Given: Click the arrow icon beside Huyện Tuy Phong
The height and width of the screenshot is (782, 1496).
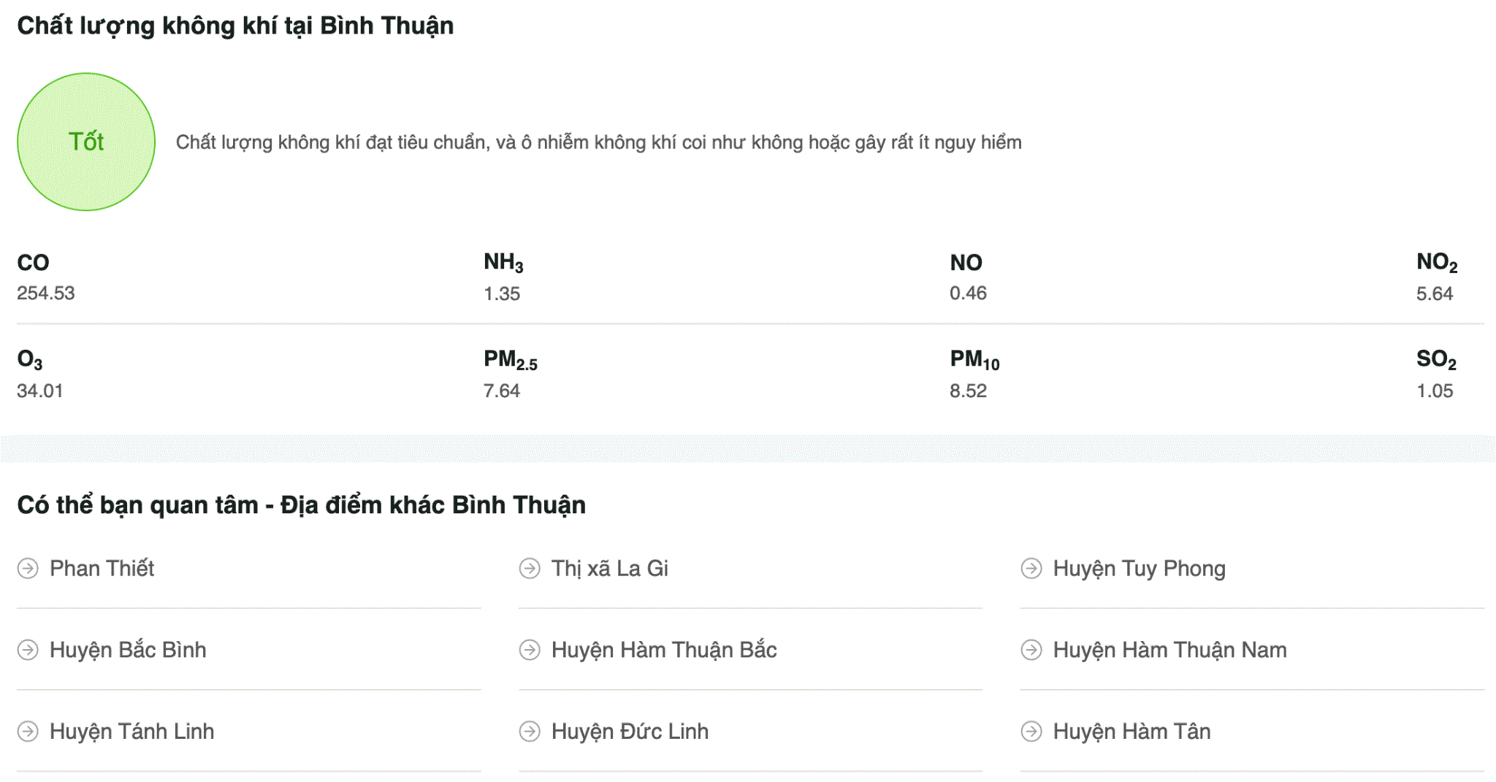Looking at the screenshot, I should coord(1031,568).
